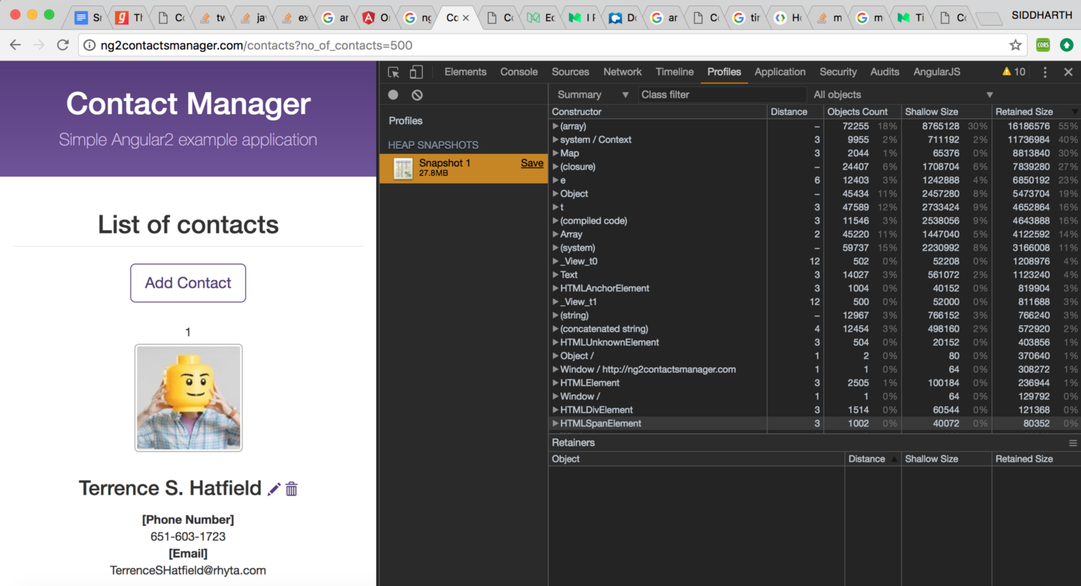Click the reload page icon
Image resolution: width=1081 pixels, height=586 pixels.
(63, 45)
